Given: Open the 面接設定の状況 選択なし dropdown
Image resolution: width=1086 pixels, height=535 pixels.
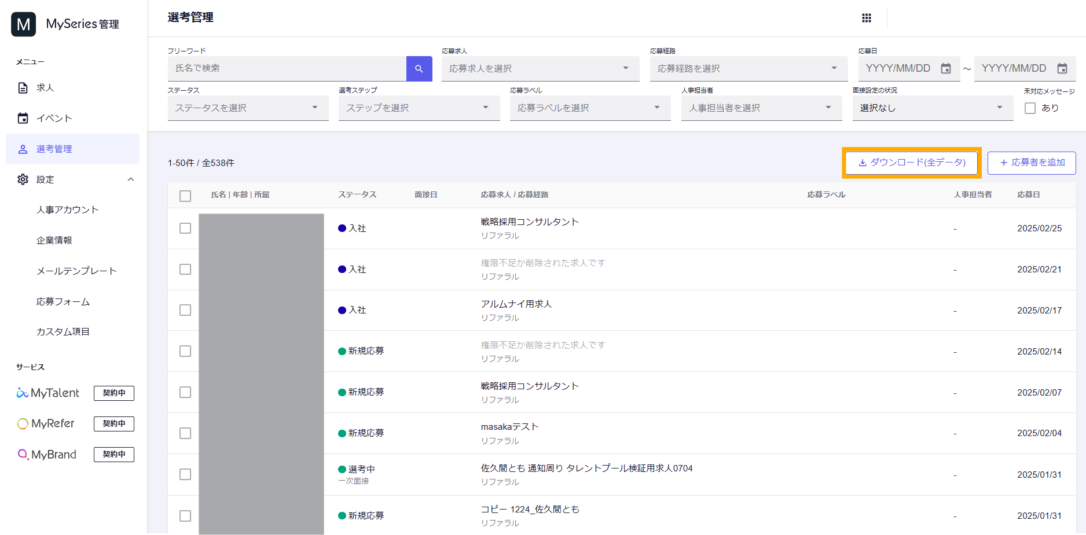Looking at the screenshot, I should (x=932, y=108).
